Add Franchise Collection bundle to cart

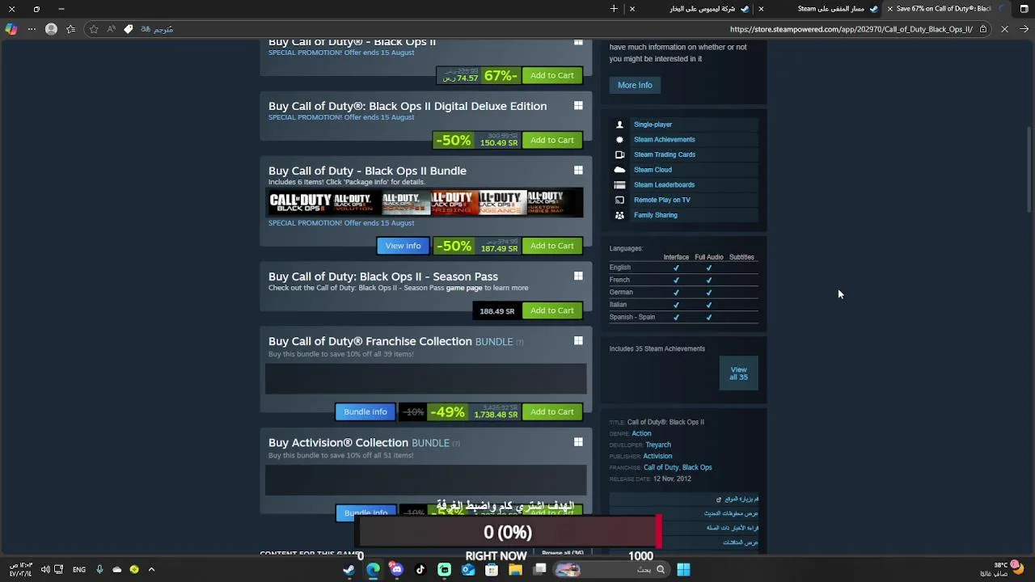[x=552, y=411]
